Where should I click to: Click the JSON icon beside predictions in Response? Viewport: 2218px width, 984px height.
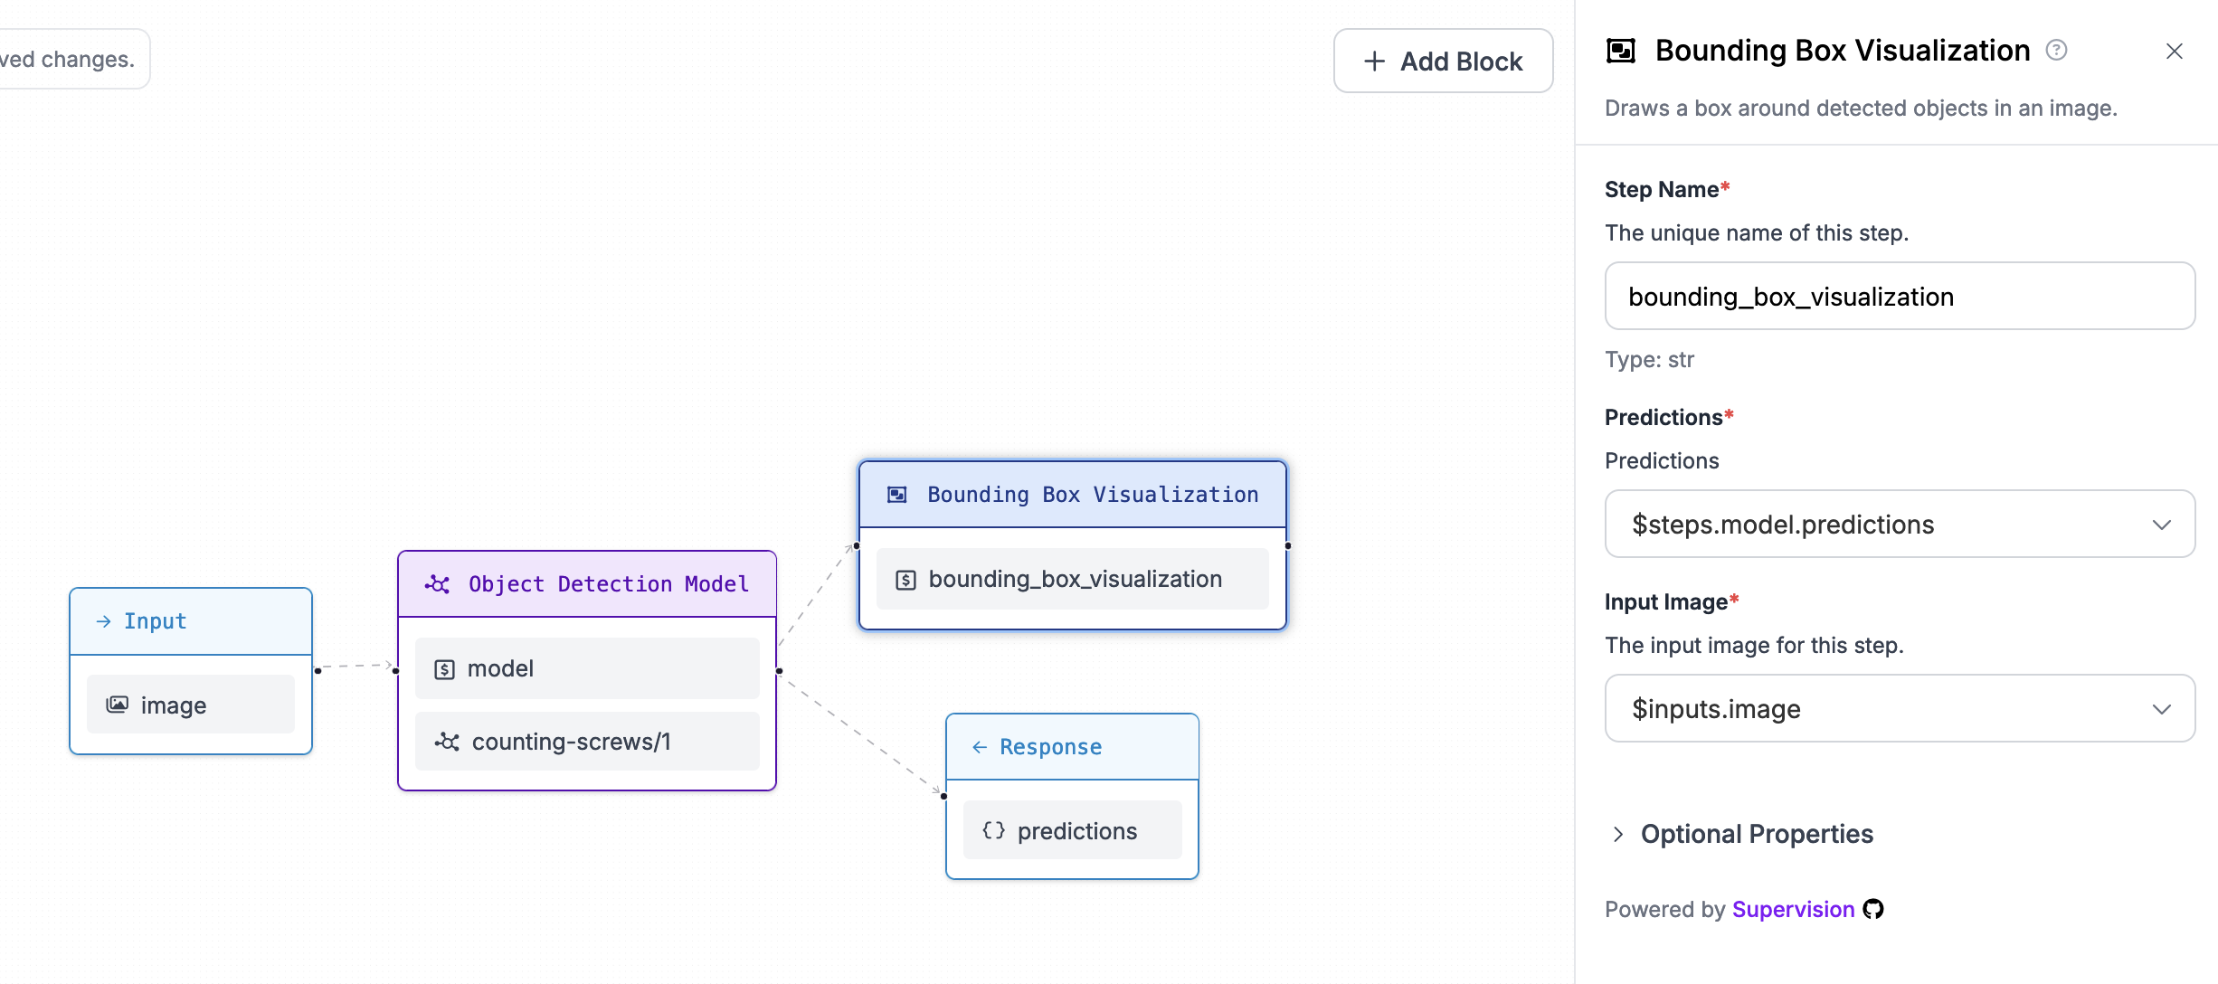pyautogui.click(x=993, y=830)
